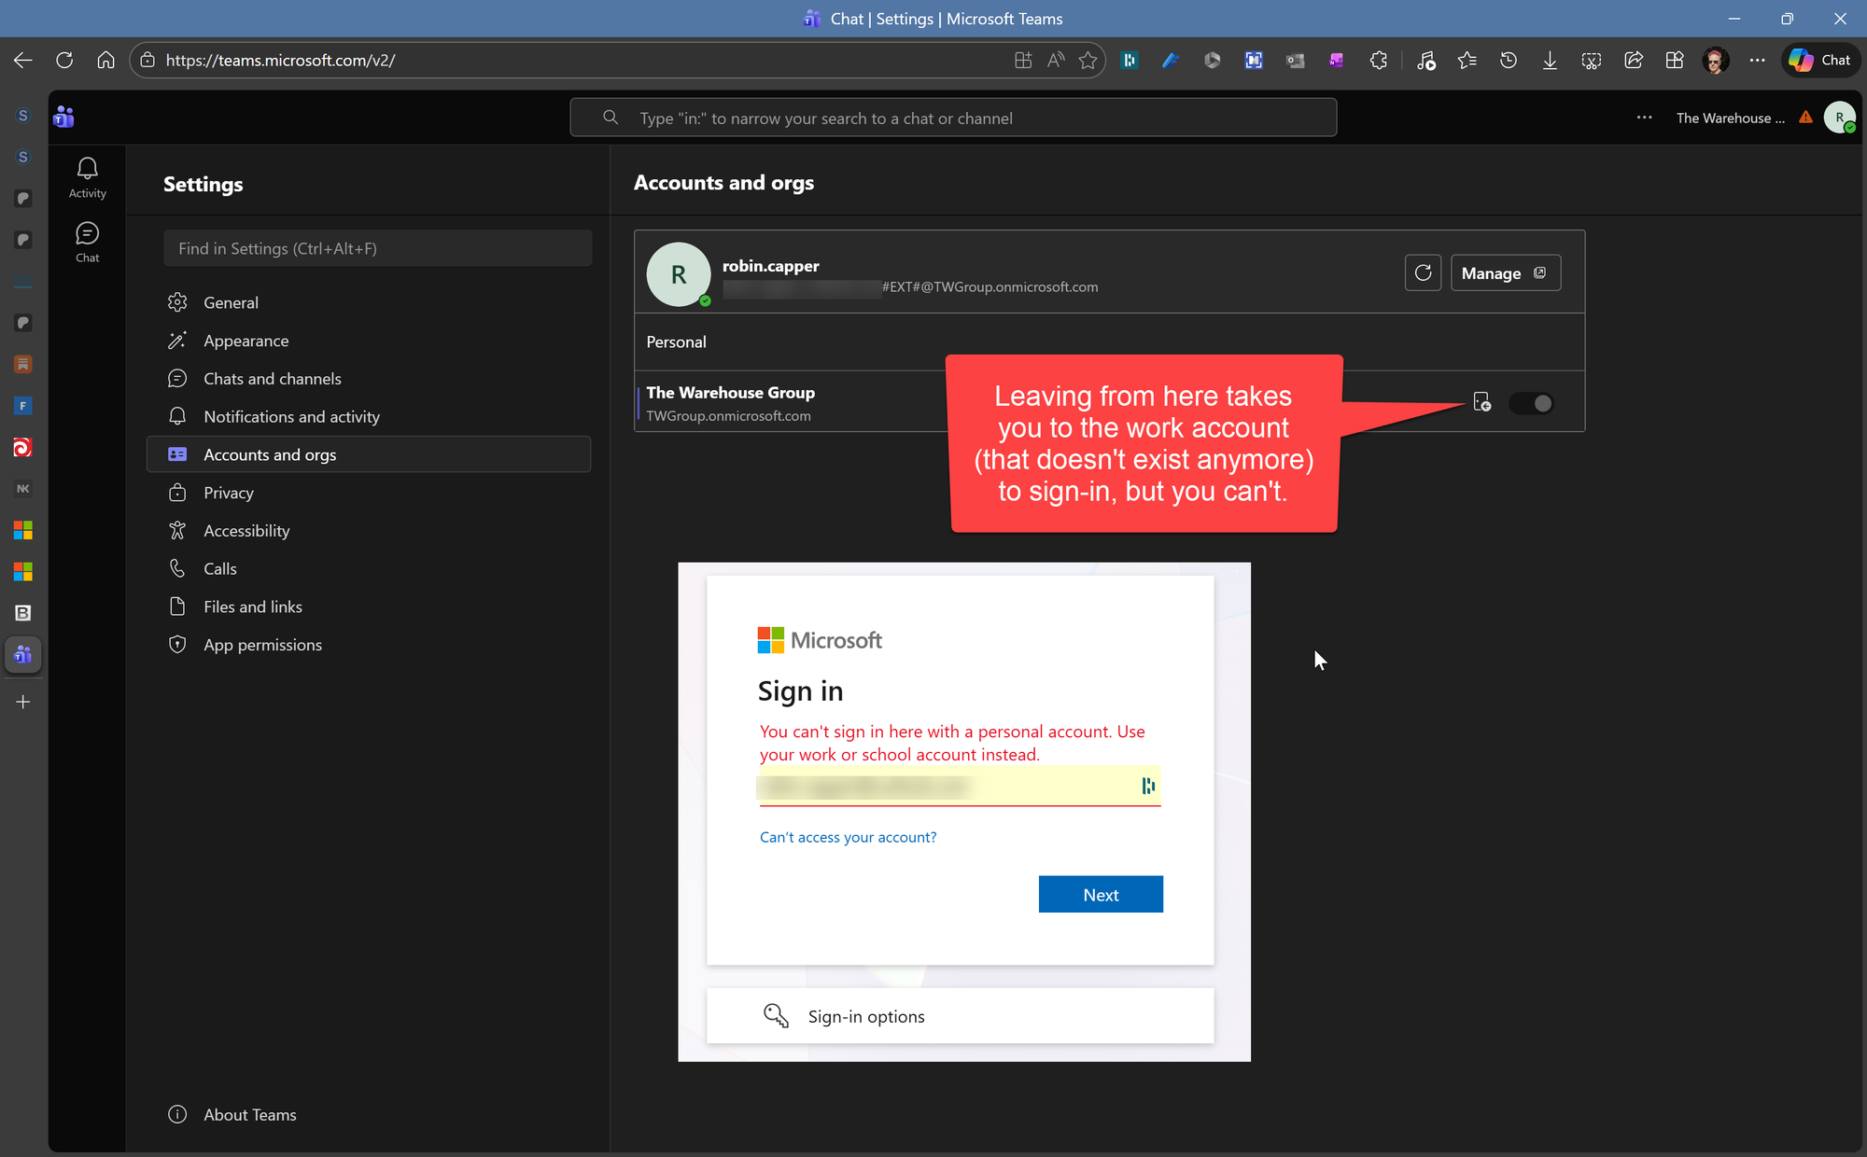Open the Copilot Chat button in browser toolbar
This screenshot has height=1157, width=1867.
click(1819, 60)
